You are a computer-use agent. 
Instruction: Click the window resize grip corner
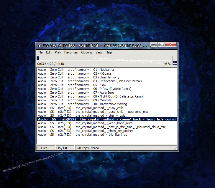point(175,148)
